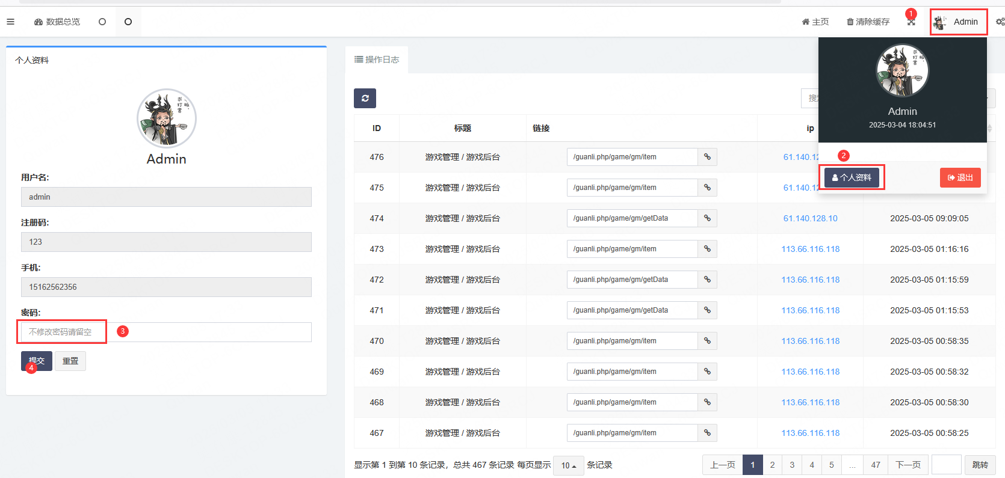Image resolution: width=1005 pixels, height=478 pixels.
Task: Go to page 5 in pagination
Action: click(x=832, y=465)
